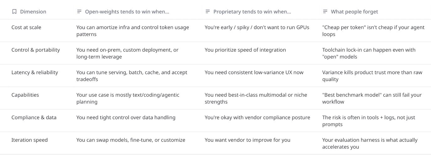Select the "Latency & reliability" row cell

34,72
